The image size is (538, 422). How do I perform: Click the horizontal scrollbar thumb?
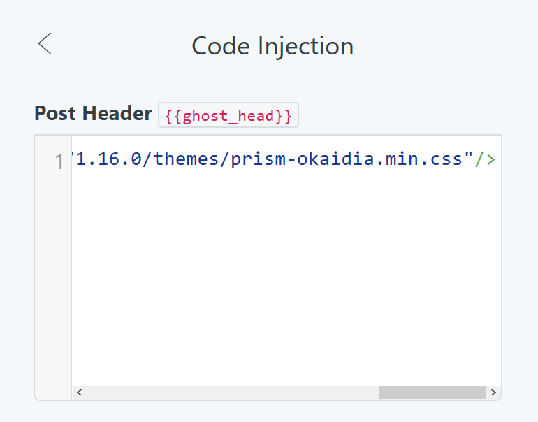(x=432, y=393)
